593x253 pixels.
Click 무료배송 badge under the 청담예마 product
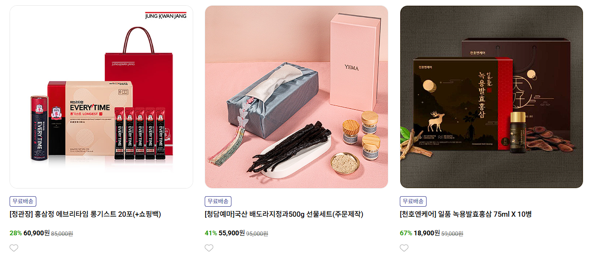[218, 201]
